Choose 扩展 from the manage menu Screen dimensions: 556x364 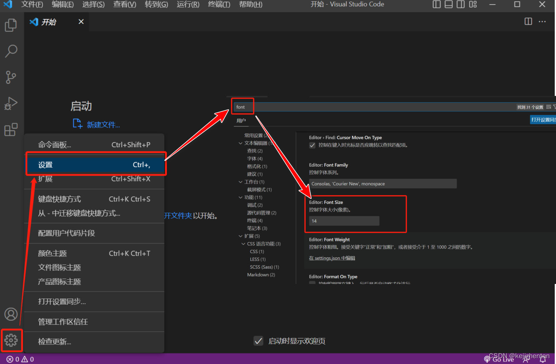[x=94, y=179]
